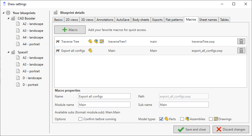Viewport: 252px width, 136px height.
Task: Click the CAD Booster factory icon
Action: [13, 18]
